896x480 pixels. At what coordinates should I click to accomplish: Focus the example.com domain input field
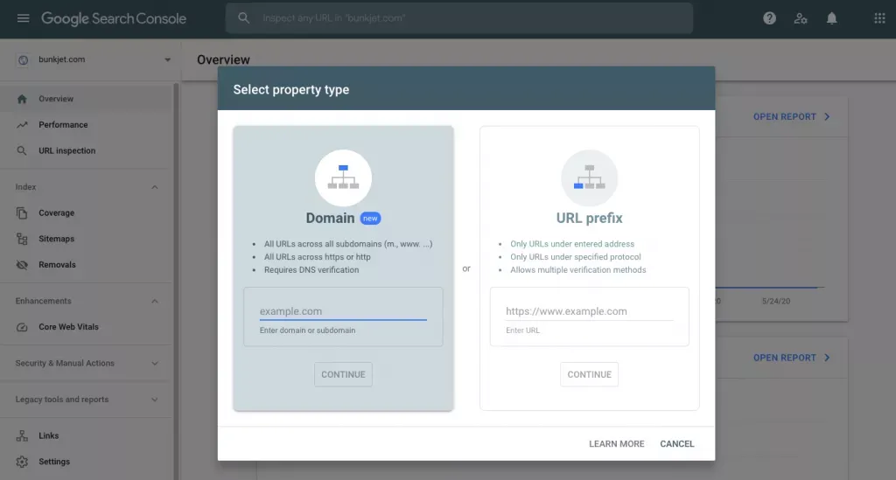[343, 311]
